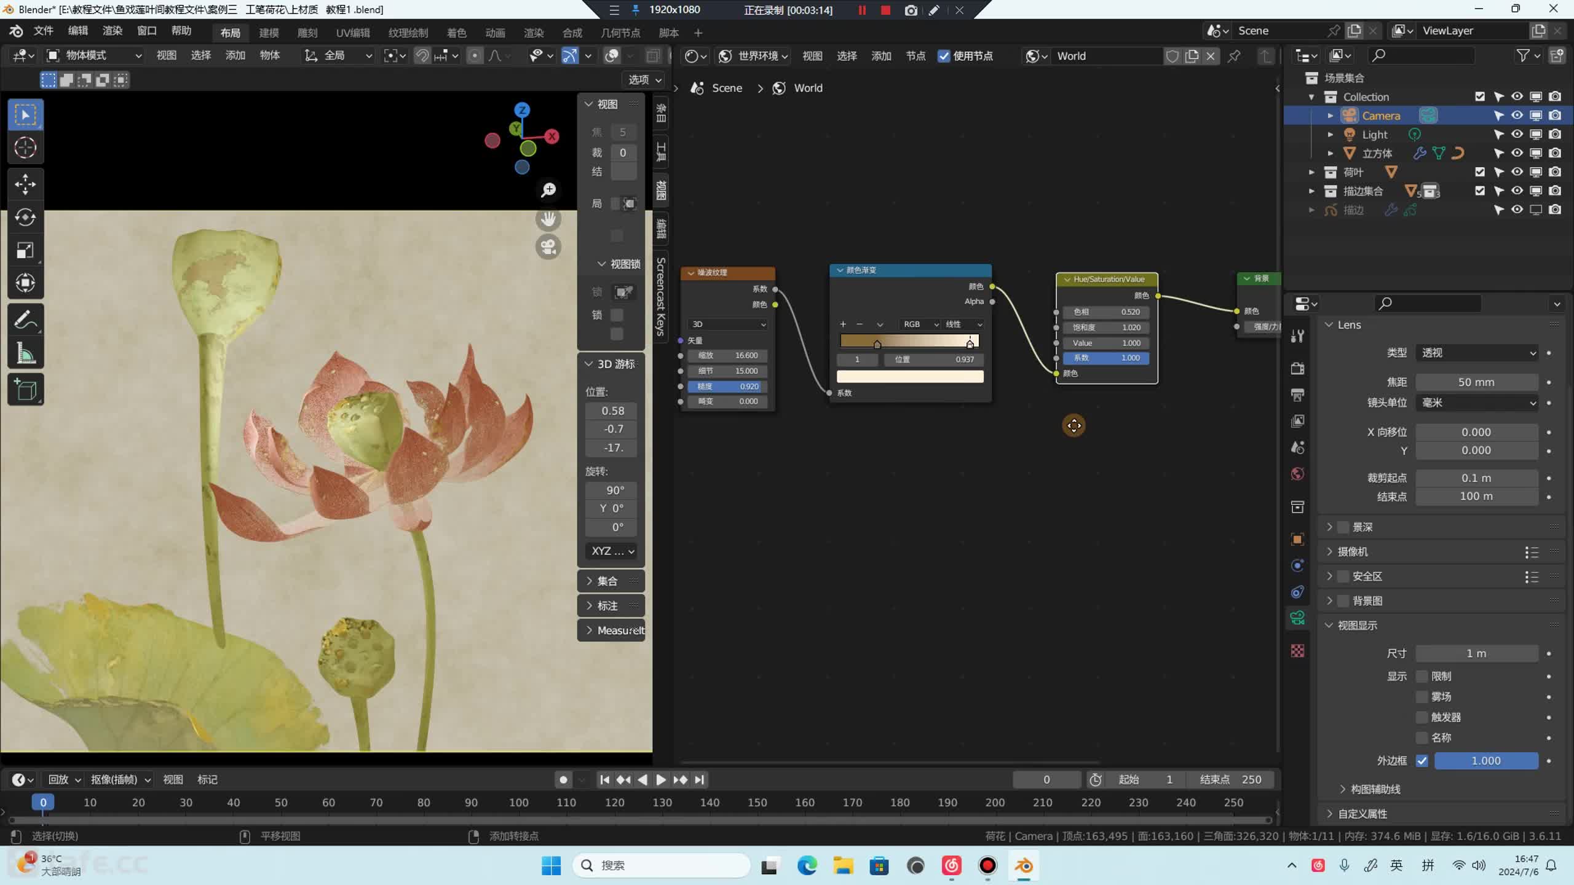Enable the Mist (雾场) display checkbox
This screenshot has height=885, width=1574.
(1422, 696)
